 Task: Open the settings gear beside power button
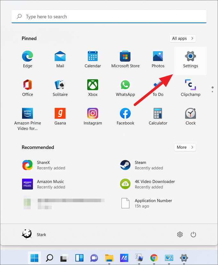180,235
